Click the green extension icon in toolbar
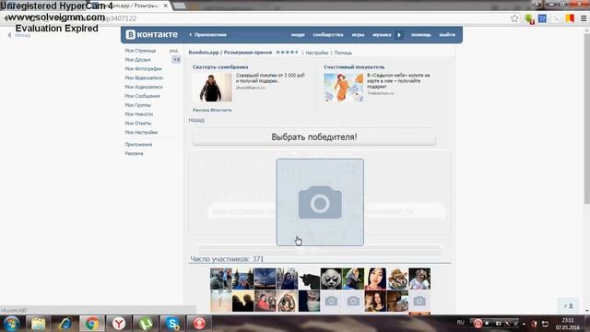 pos(529,18)
